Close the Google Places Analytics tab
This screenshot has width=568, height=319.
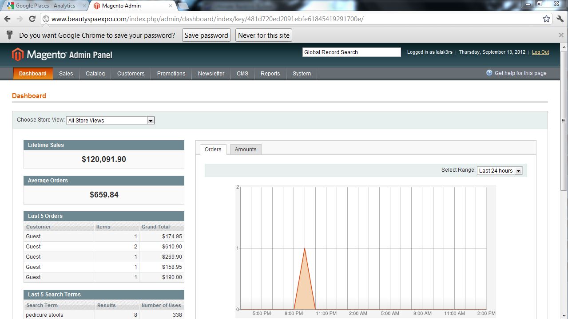tap(84, 6)
